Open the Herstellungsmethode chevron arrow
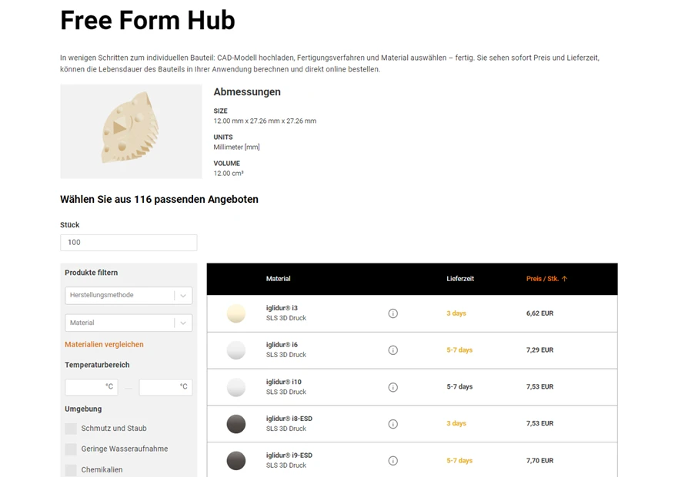Image resolution: width=698 pixels, height=477 pixels. (183, 295)
